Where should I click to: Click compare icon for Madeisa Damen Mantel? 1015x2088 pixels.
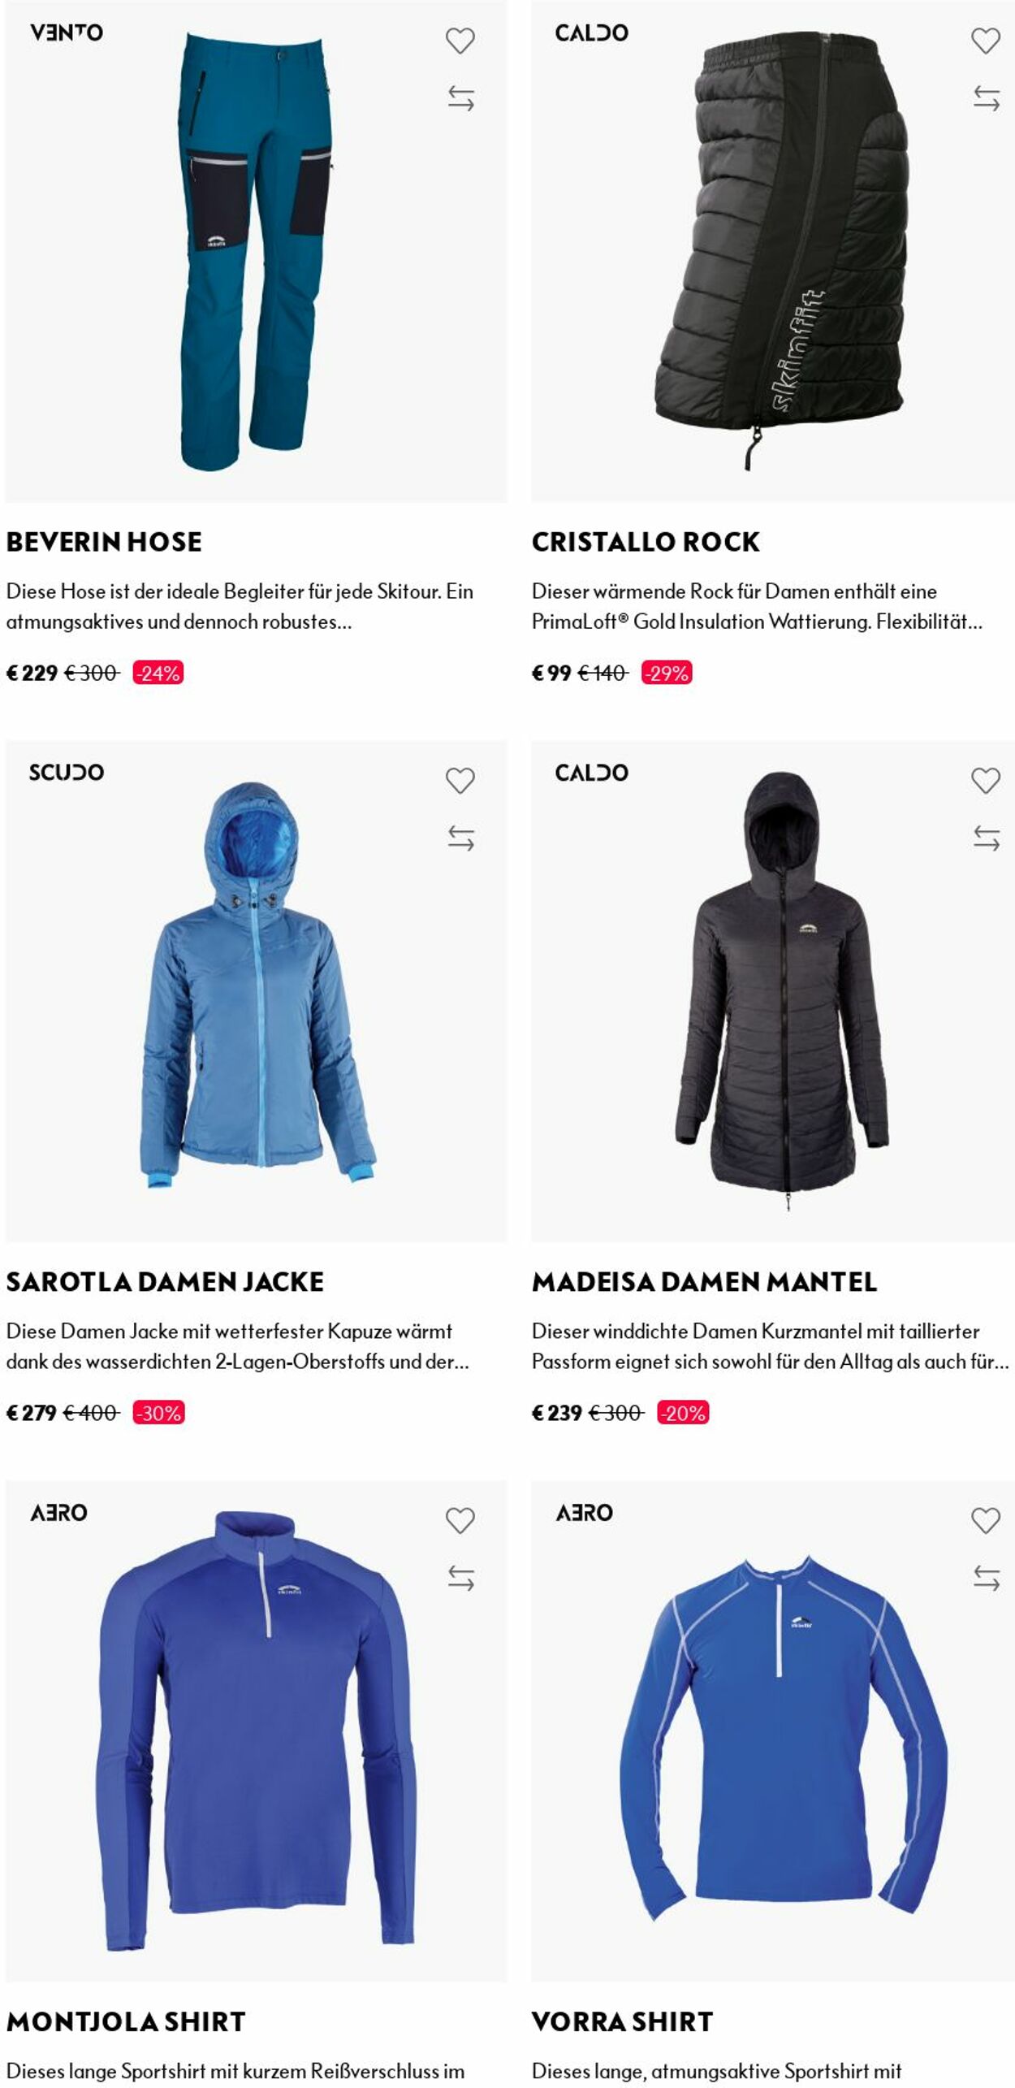(986, 838)
